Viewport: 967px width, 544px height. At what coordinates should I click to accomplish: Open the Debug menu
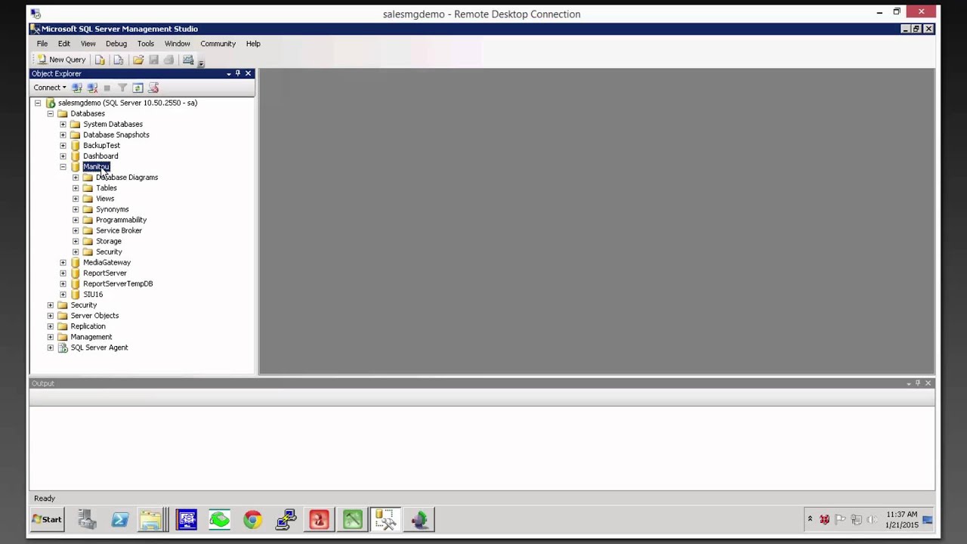pyautogui.click(x=116, y=44)
